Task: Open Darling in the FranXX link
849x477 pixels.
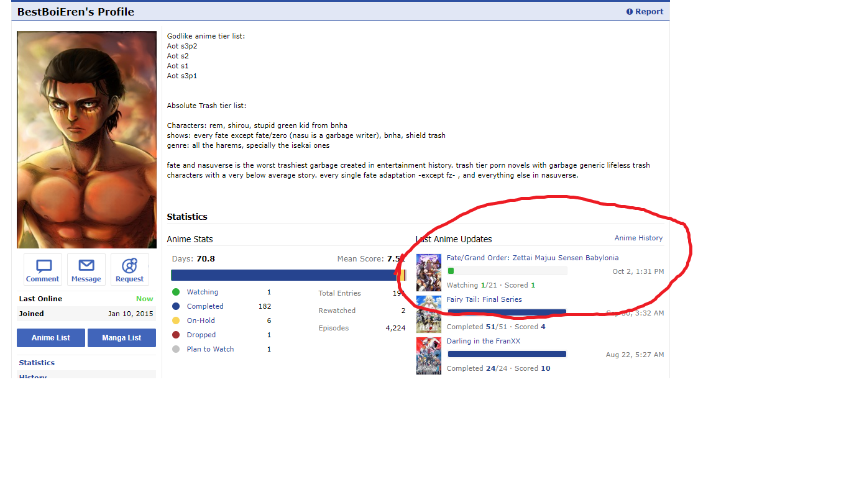Action: click(x=483, y=341)
